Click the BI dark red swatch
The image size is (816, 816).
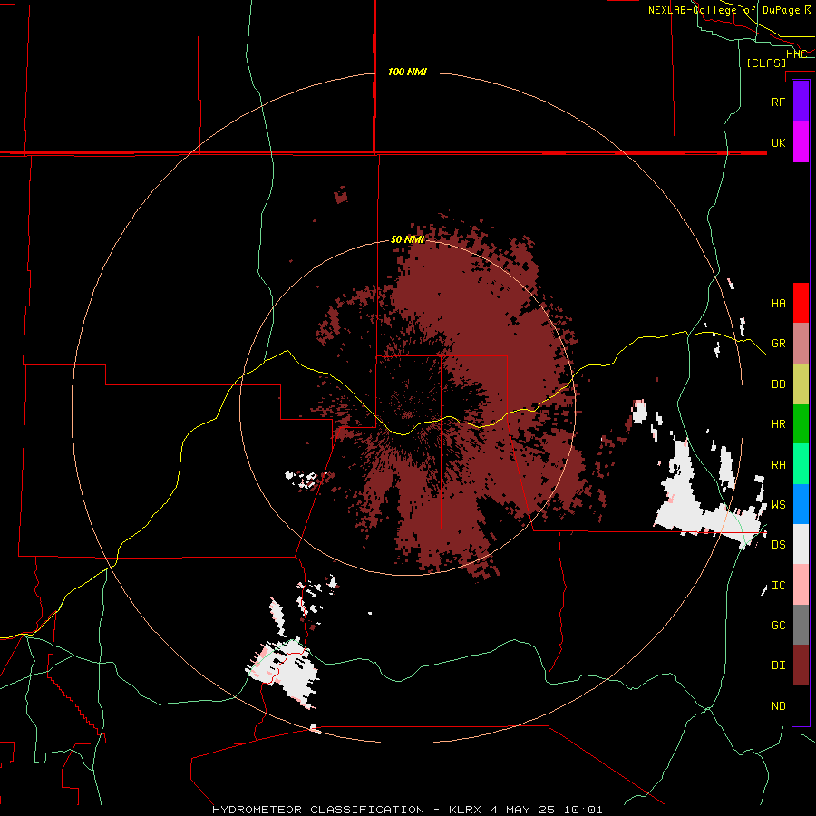(x=801, y=665)
